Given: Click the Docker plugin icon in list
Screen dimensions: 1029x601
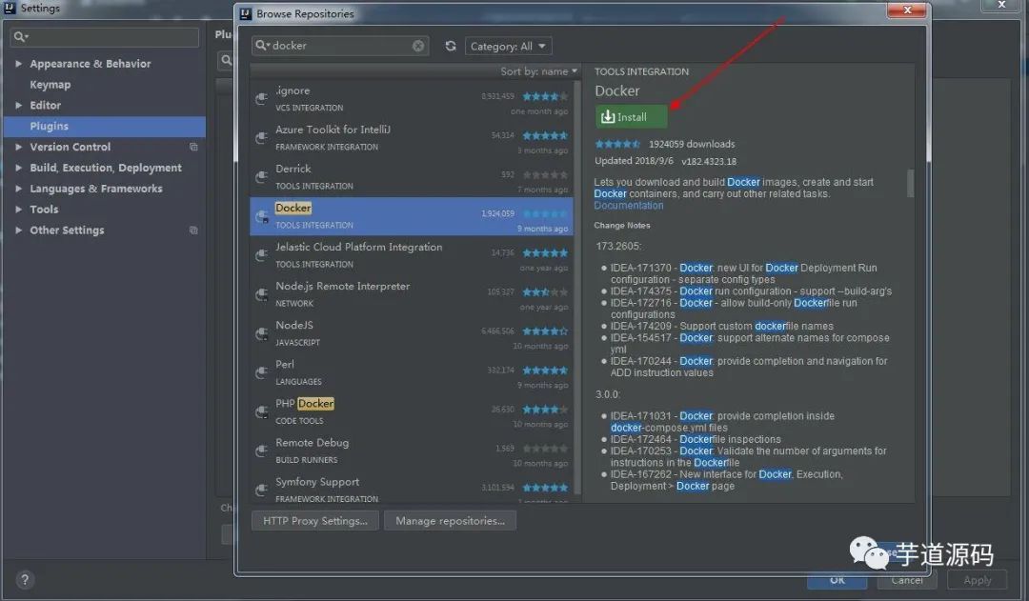Looking at the screenshot, I should [x=261, y=216].
